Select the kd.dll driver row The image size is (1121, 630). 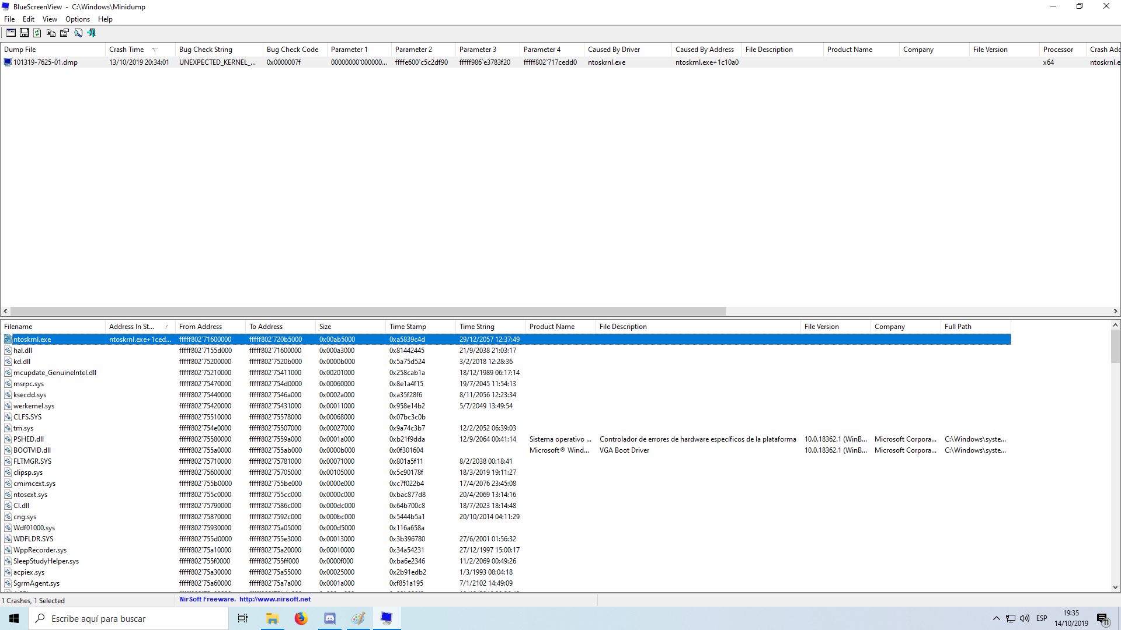(506, 362)
